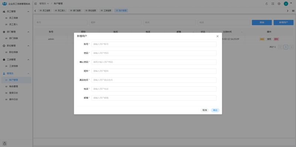296x147 pixels.
Task: Click the 管理员 group person icon in sidebar
Action: coord(4,73)
